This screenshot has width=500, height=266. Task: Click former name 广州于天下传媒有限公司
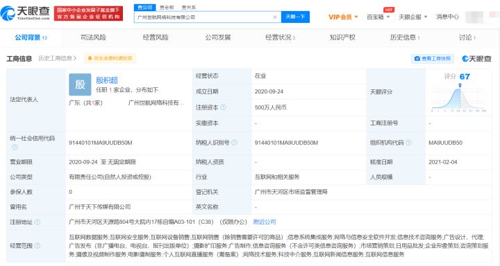(100, 207)
